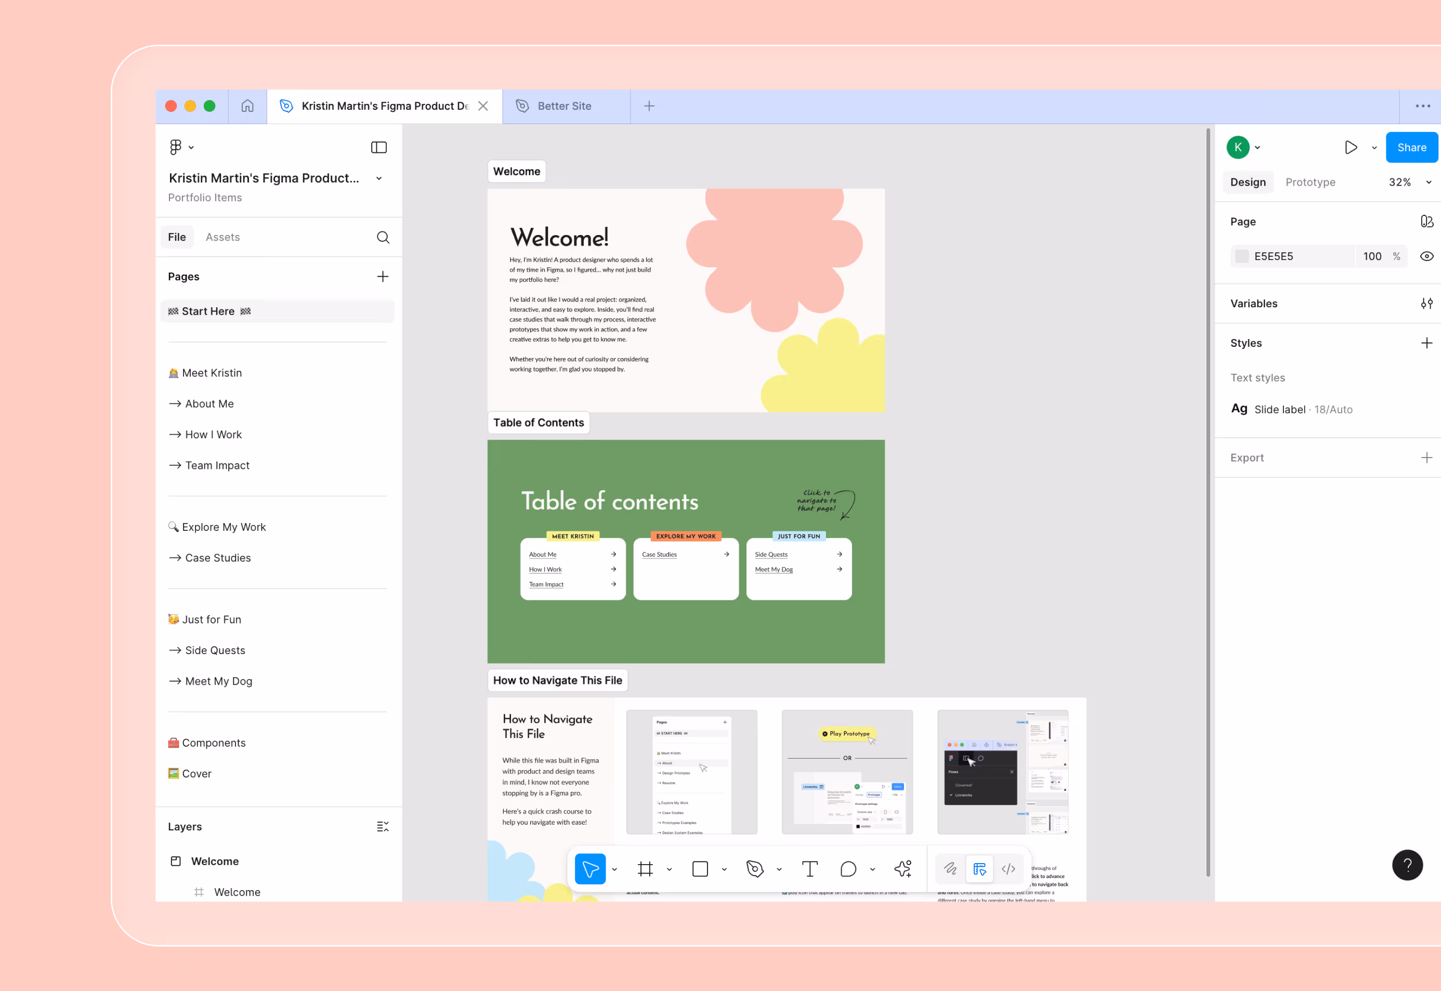Close the Kristin Martin's Figma Product tab
Viewport: 1441px width, 991px height.
point(483,106)
